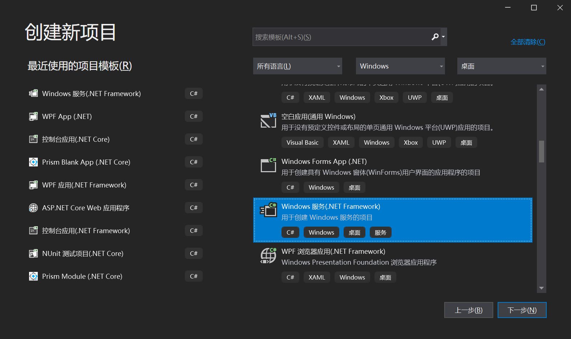Click the WPF App (.NET) recent icon
The height and width of the screenshot is (339, 571).
[x=33, y=116]
